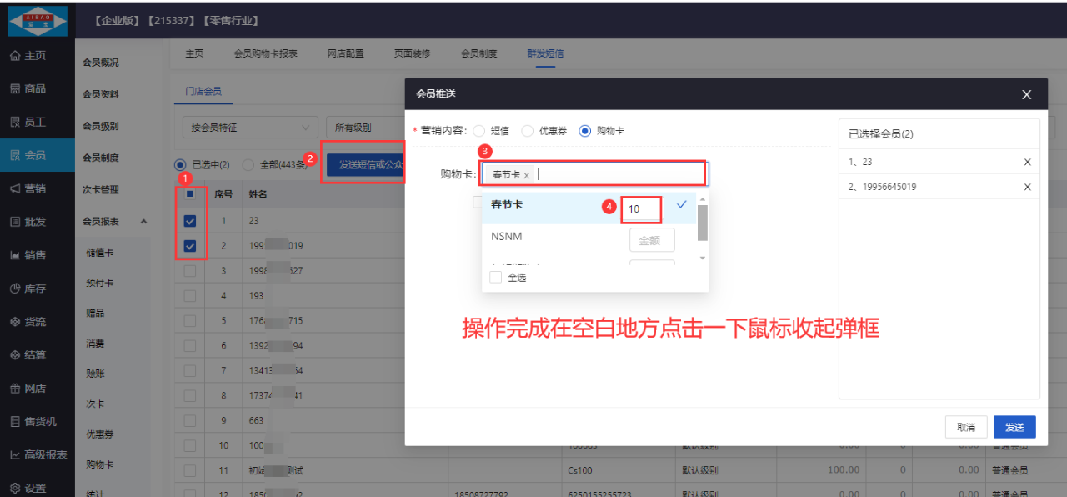Open 库存 in the left sidebar

28,289
